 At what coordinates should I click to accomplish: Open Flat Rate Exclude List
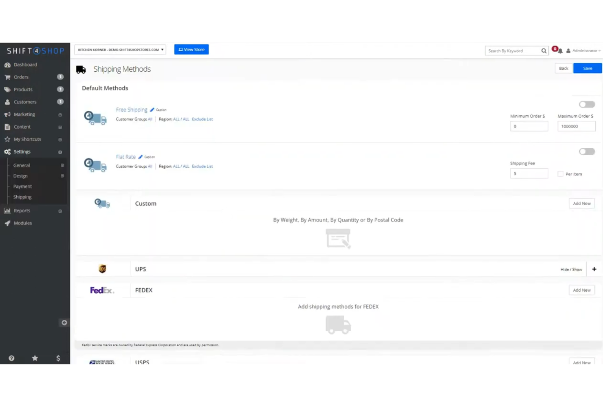tap(202, 167)
